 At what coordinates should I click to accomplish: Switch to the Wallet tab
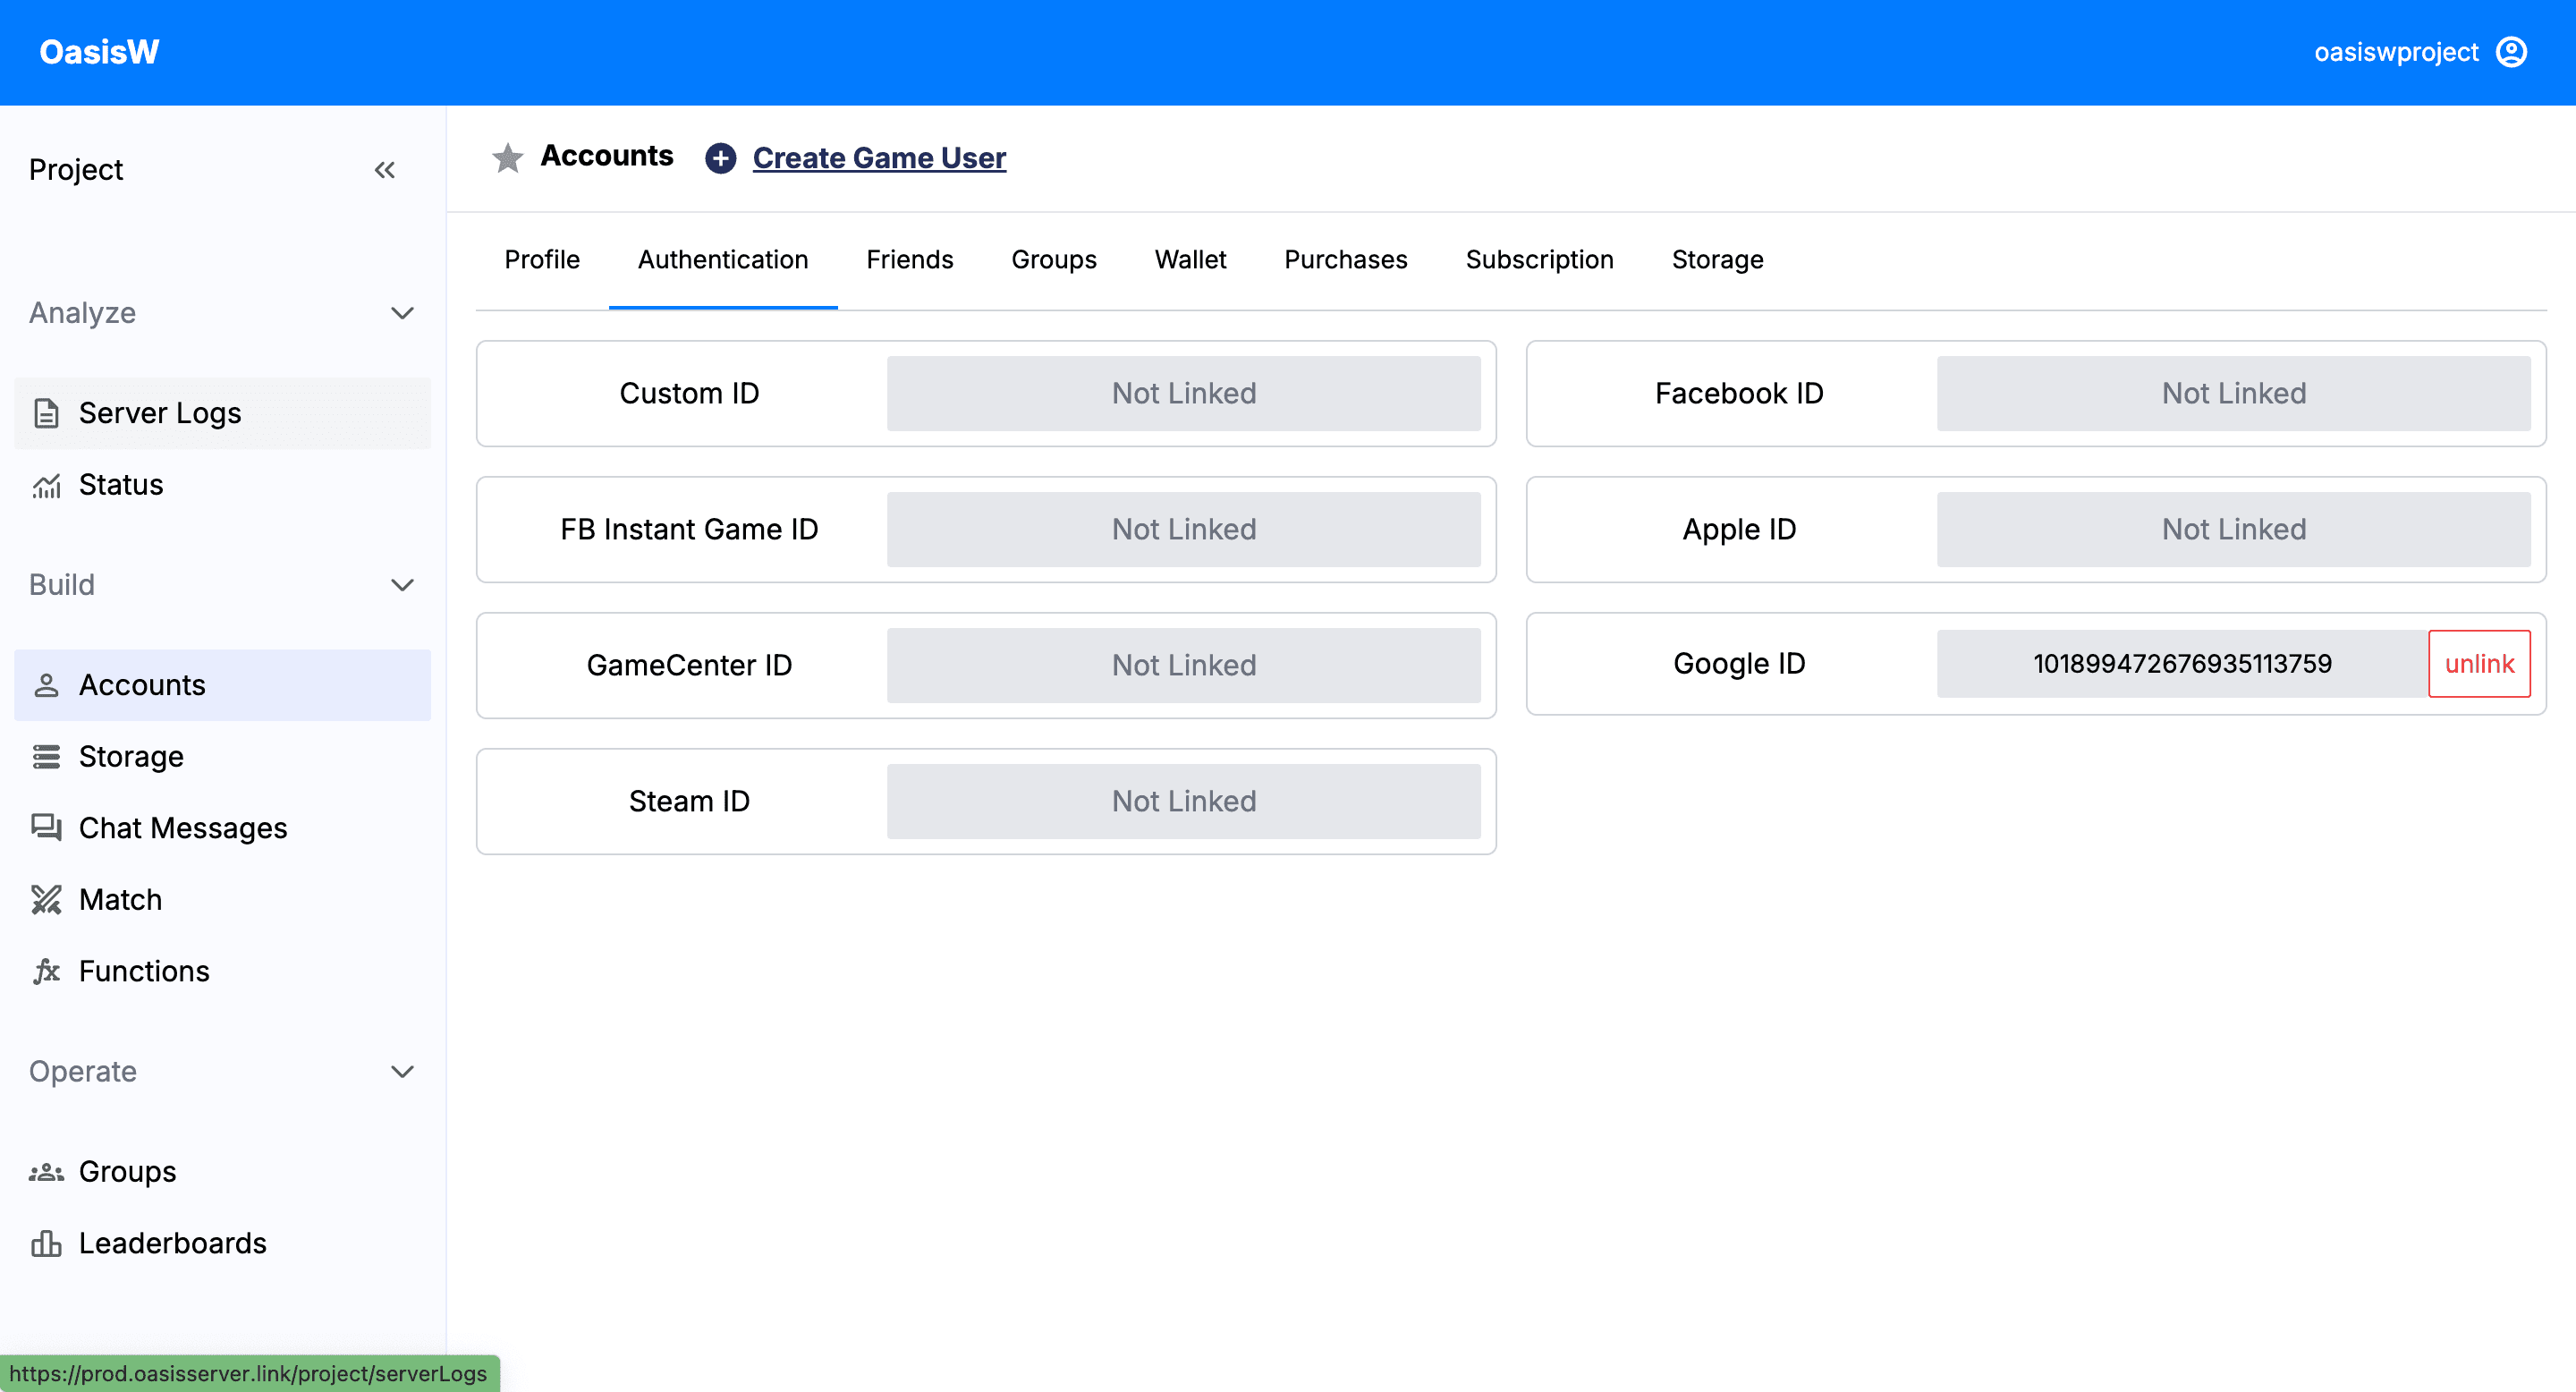click(x=1190, y=260)
